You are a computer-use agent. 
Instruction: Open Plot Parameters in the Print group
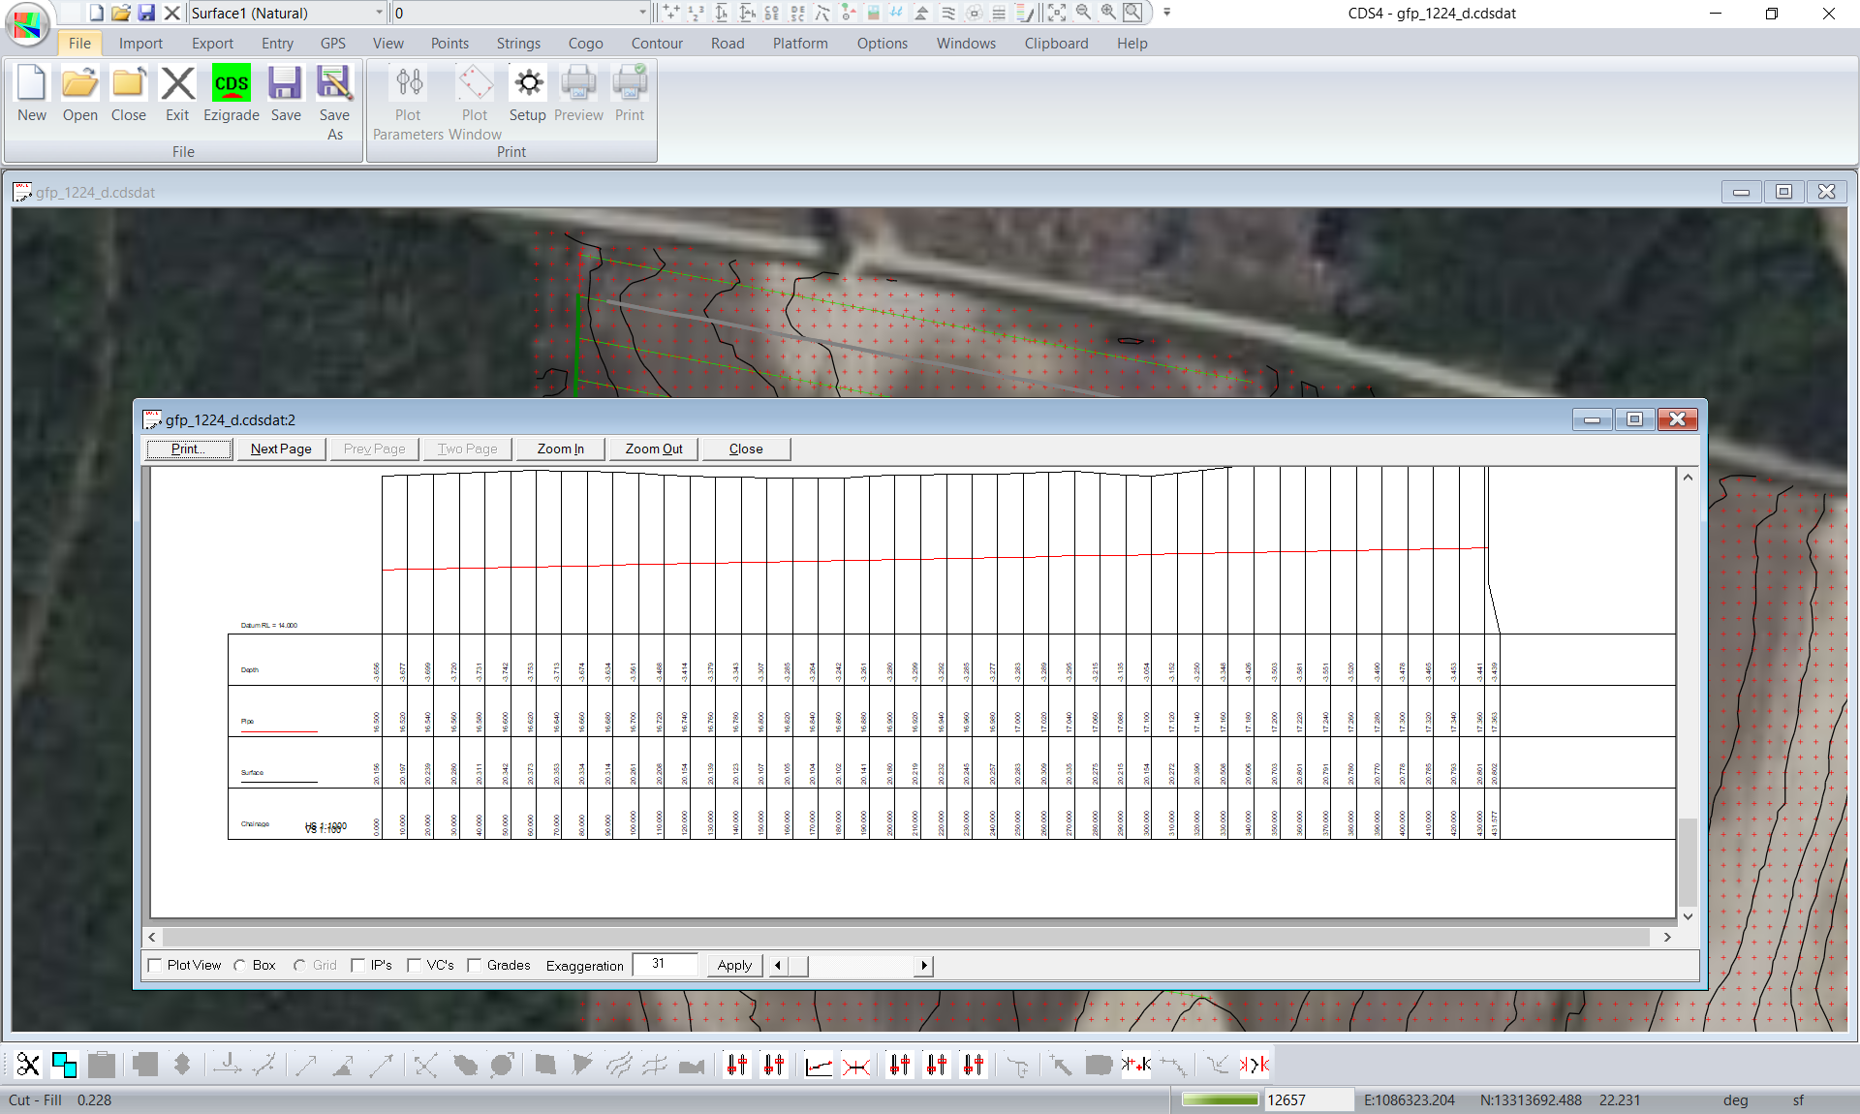(408, 84)
